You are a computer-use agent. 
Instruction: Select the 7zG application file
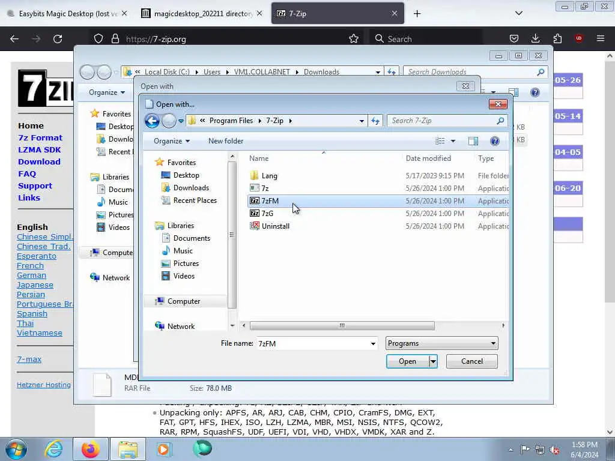(x=378, y=213)
